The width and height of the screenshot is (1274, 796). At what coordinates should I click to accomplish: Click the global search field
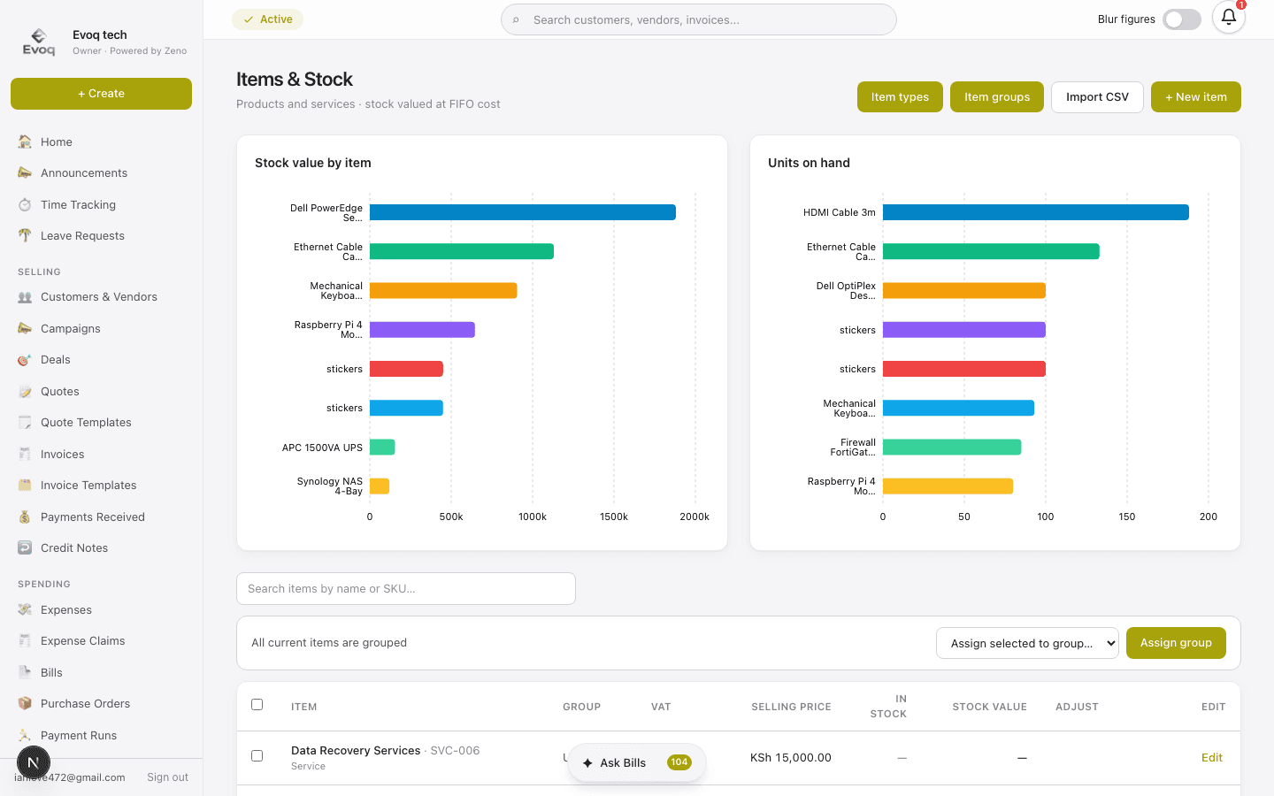[x=699, y=19]
